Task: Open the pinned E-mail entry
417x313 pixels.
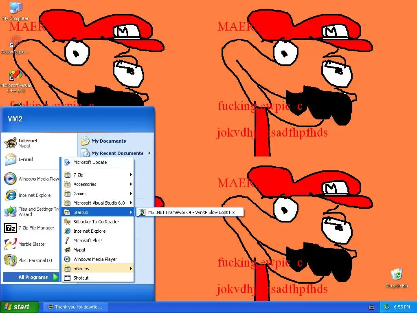Action: coord(39,159)
